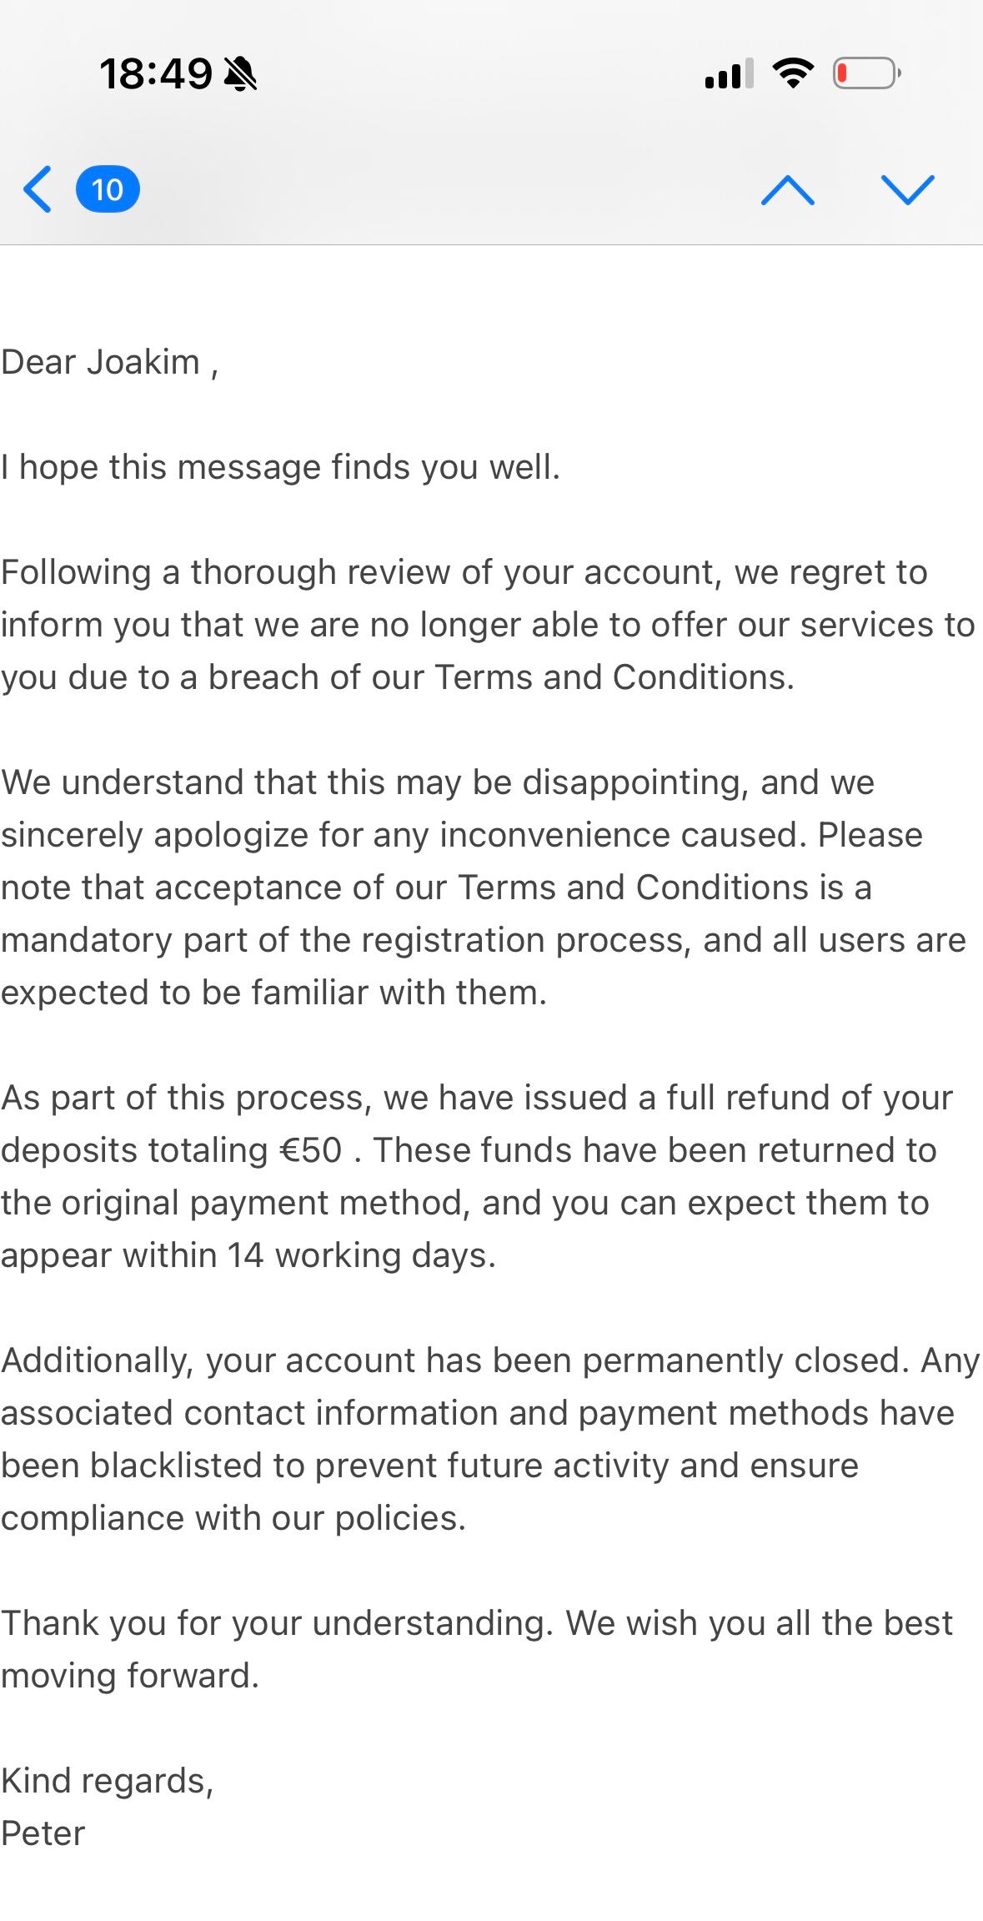Tap the Wi-Fi status icon

coord(793,73)
